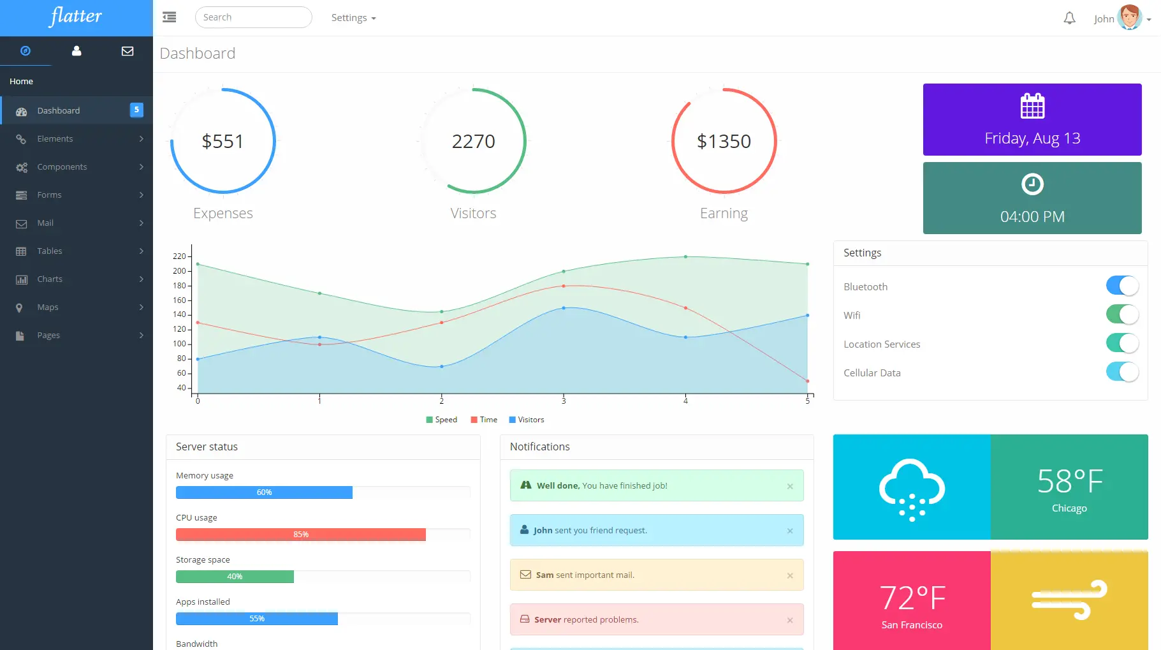The width and height of the screenshot is (1161, 650).
Task: Click the calendar icon on date widget
Action: [x=1032, y=106]
